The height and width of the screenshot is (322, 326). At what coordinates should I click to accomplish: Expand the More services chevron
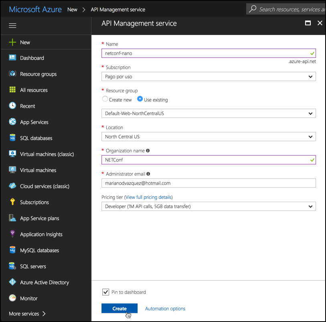coord(44,314)
